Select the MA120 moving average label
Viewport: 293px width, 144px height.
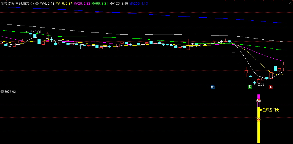point(118,4)
